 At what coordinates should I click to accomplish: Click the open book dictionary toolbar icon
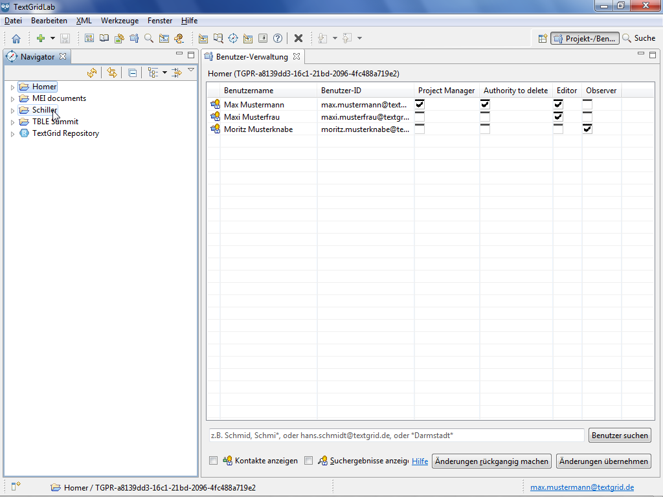point(104,39)
